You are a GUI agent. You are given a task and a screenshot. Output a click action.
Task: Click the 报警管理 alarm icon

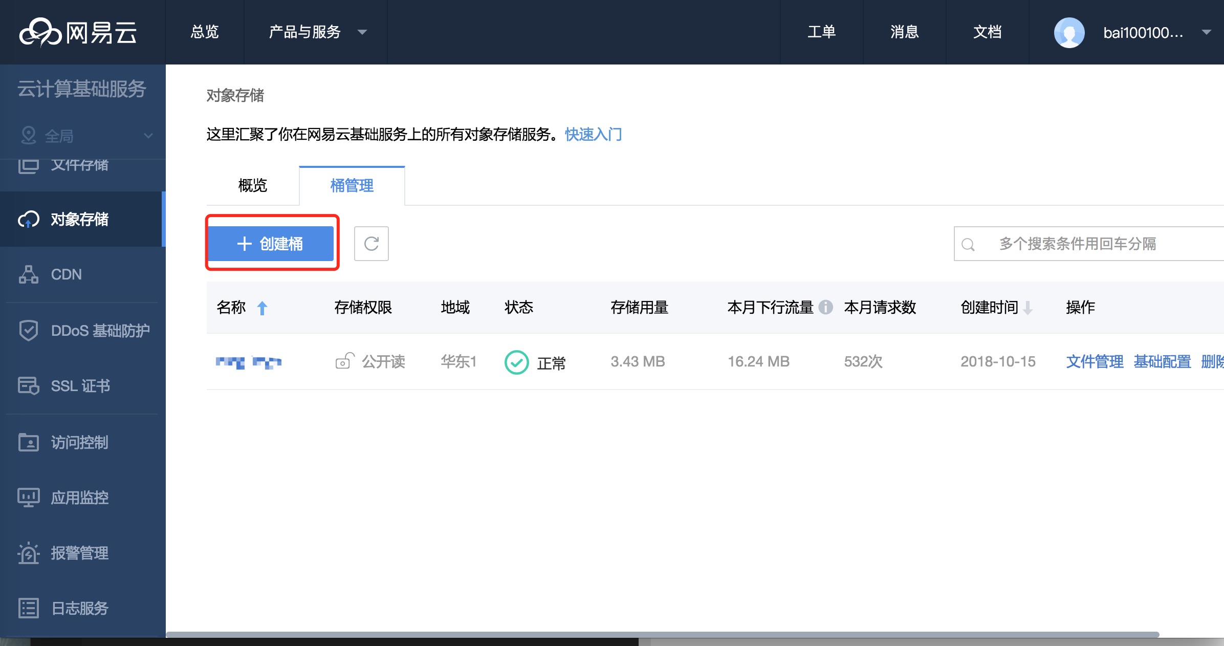[x=28, y=553]
